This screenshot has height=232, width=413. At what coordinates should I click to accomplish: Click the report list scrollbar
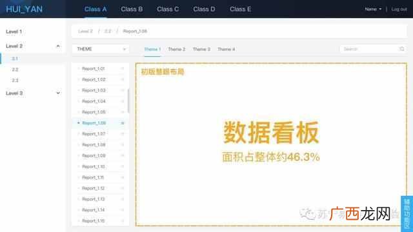pos(128,101)
